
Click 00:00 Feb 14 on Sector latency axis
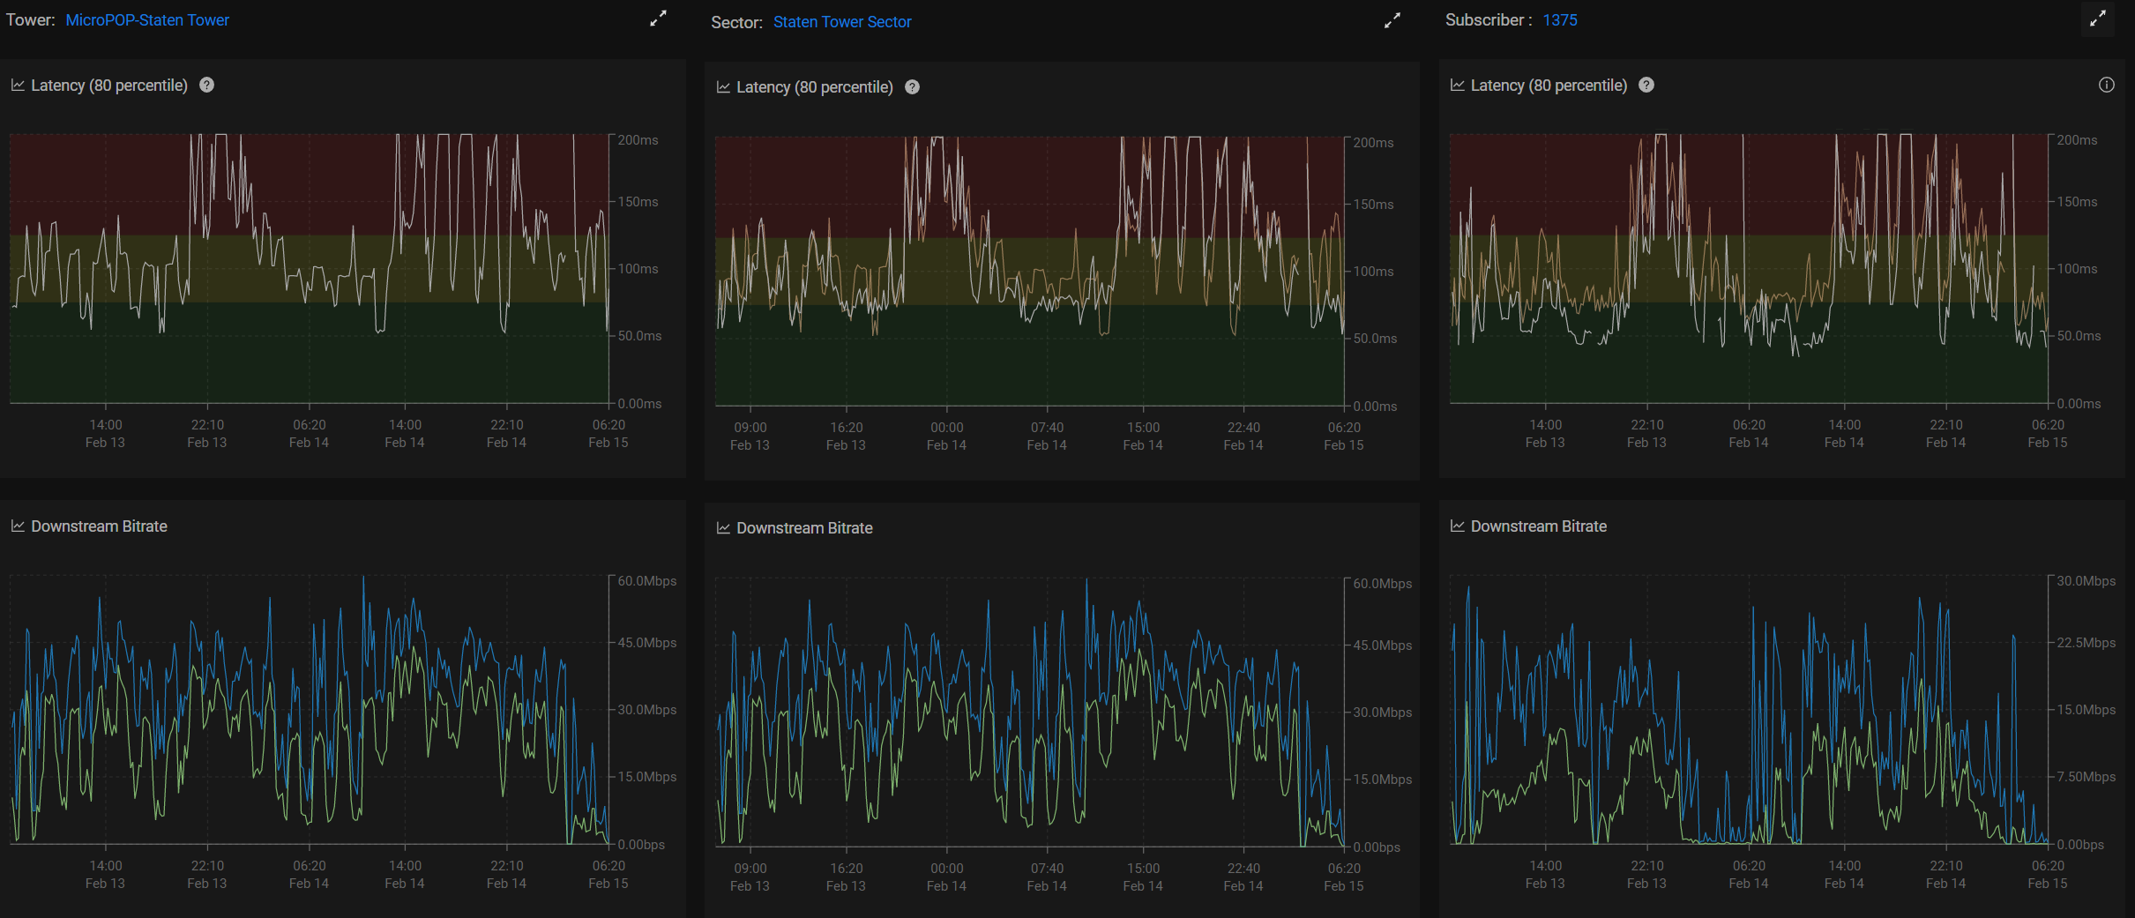pos(946,436)
